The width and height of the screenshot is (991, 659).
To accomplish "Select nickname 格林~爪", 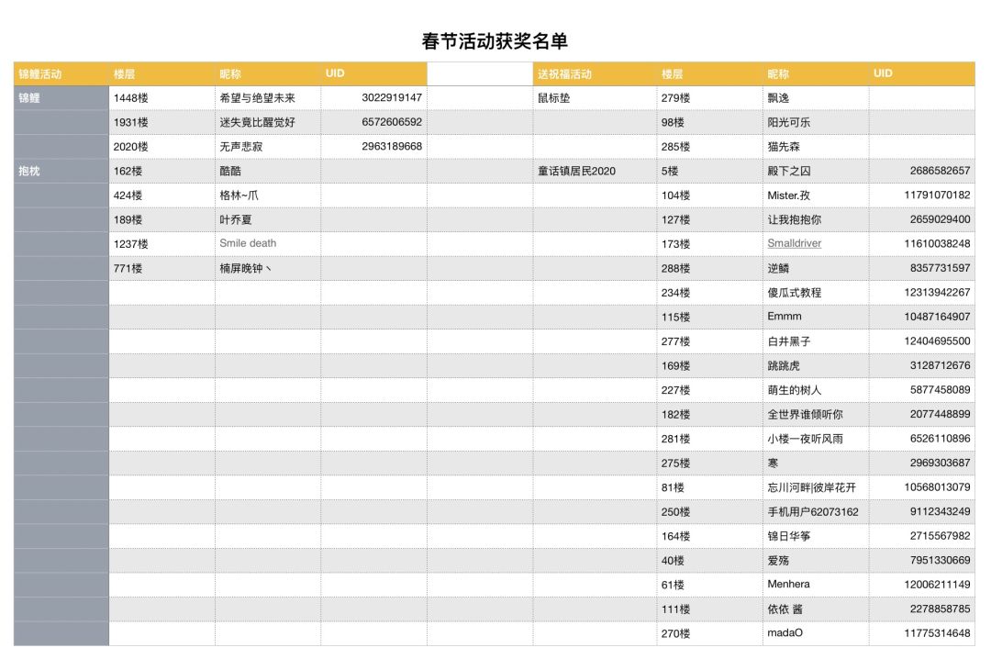I will pos(239,195).
